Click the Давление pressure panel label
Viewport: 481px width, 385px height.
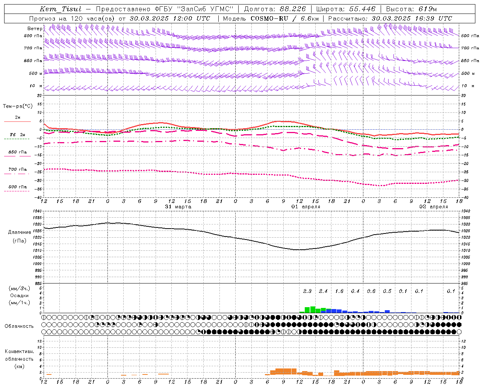(x=20, y=232)
